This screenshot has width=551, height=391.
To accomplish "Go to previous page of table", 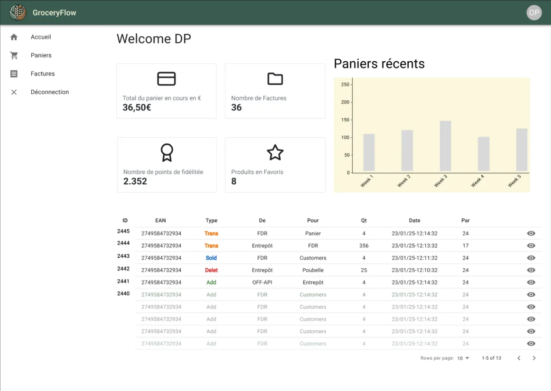I will 519,358.
